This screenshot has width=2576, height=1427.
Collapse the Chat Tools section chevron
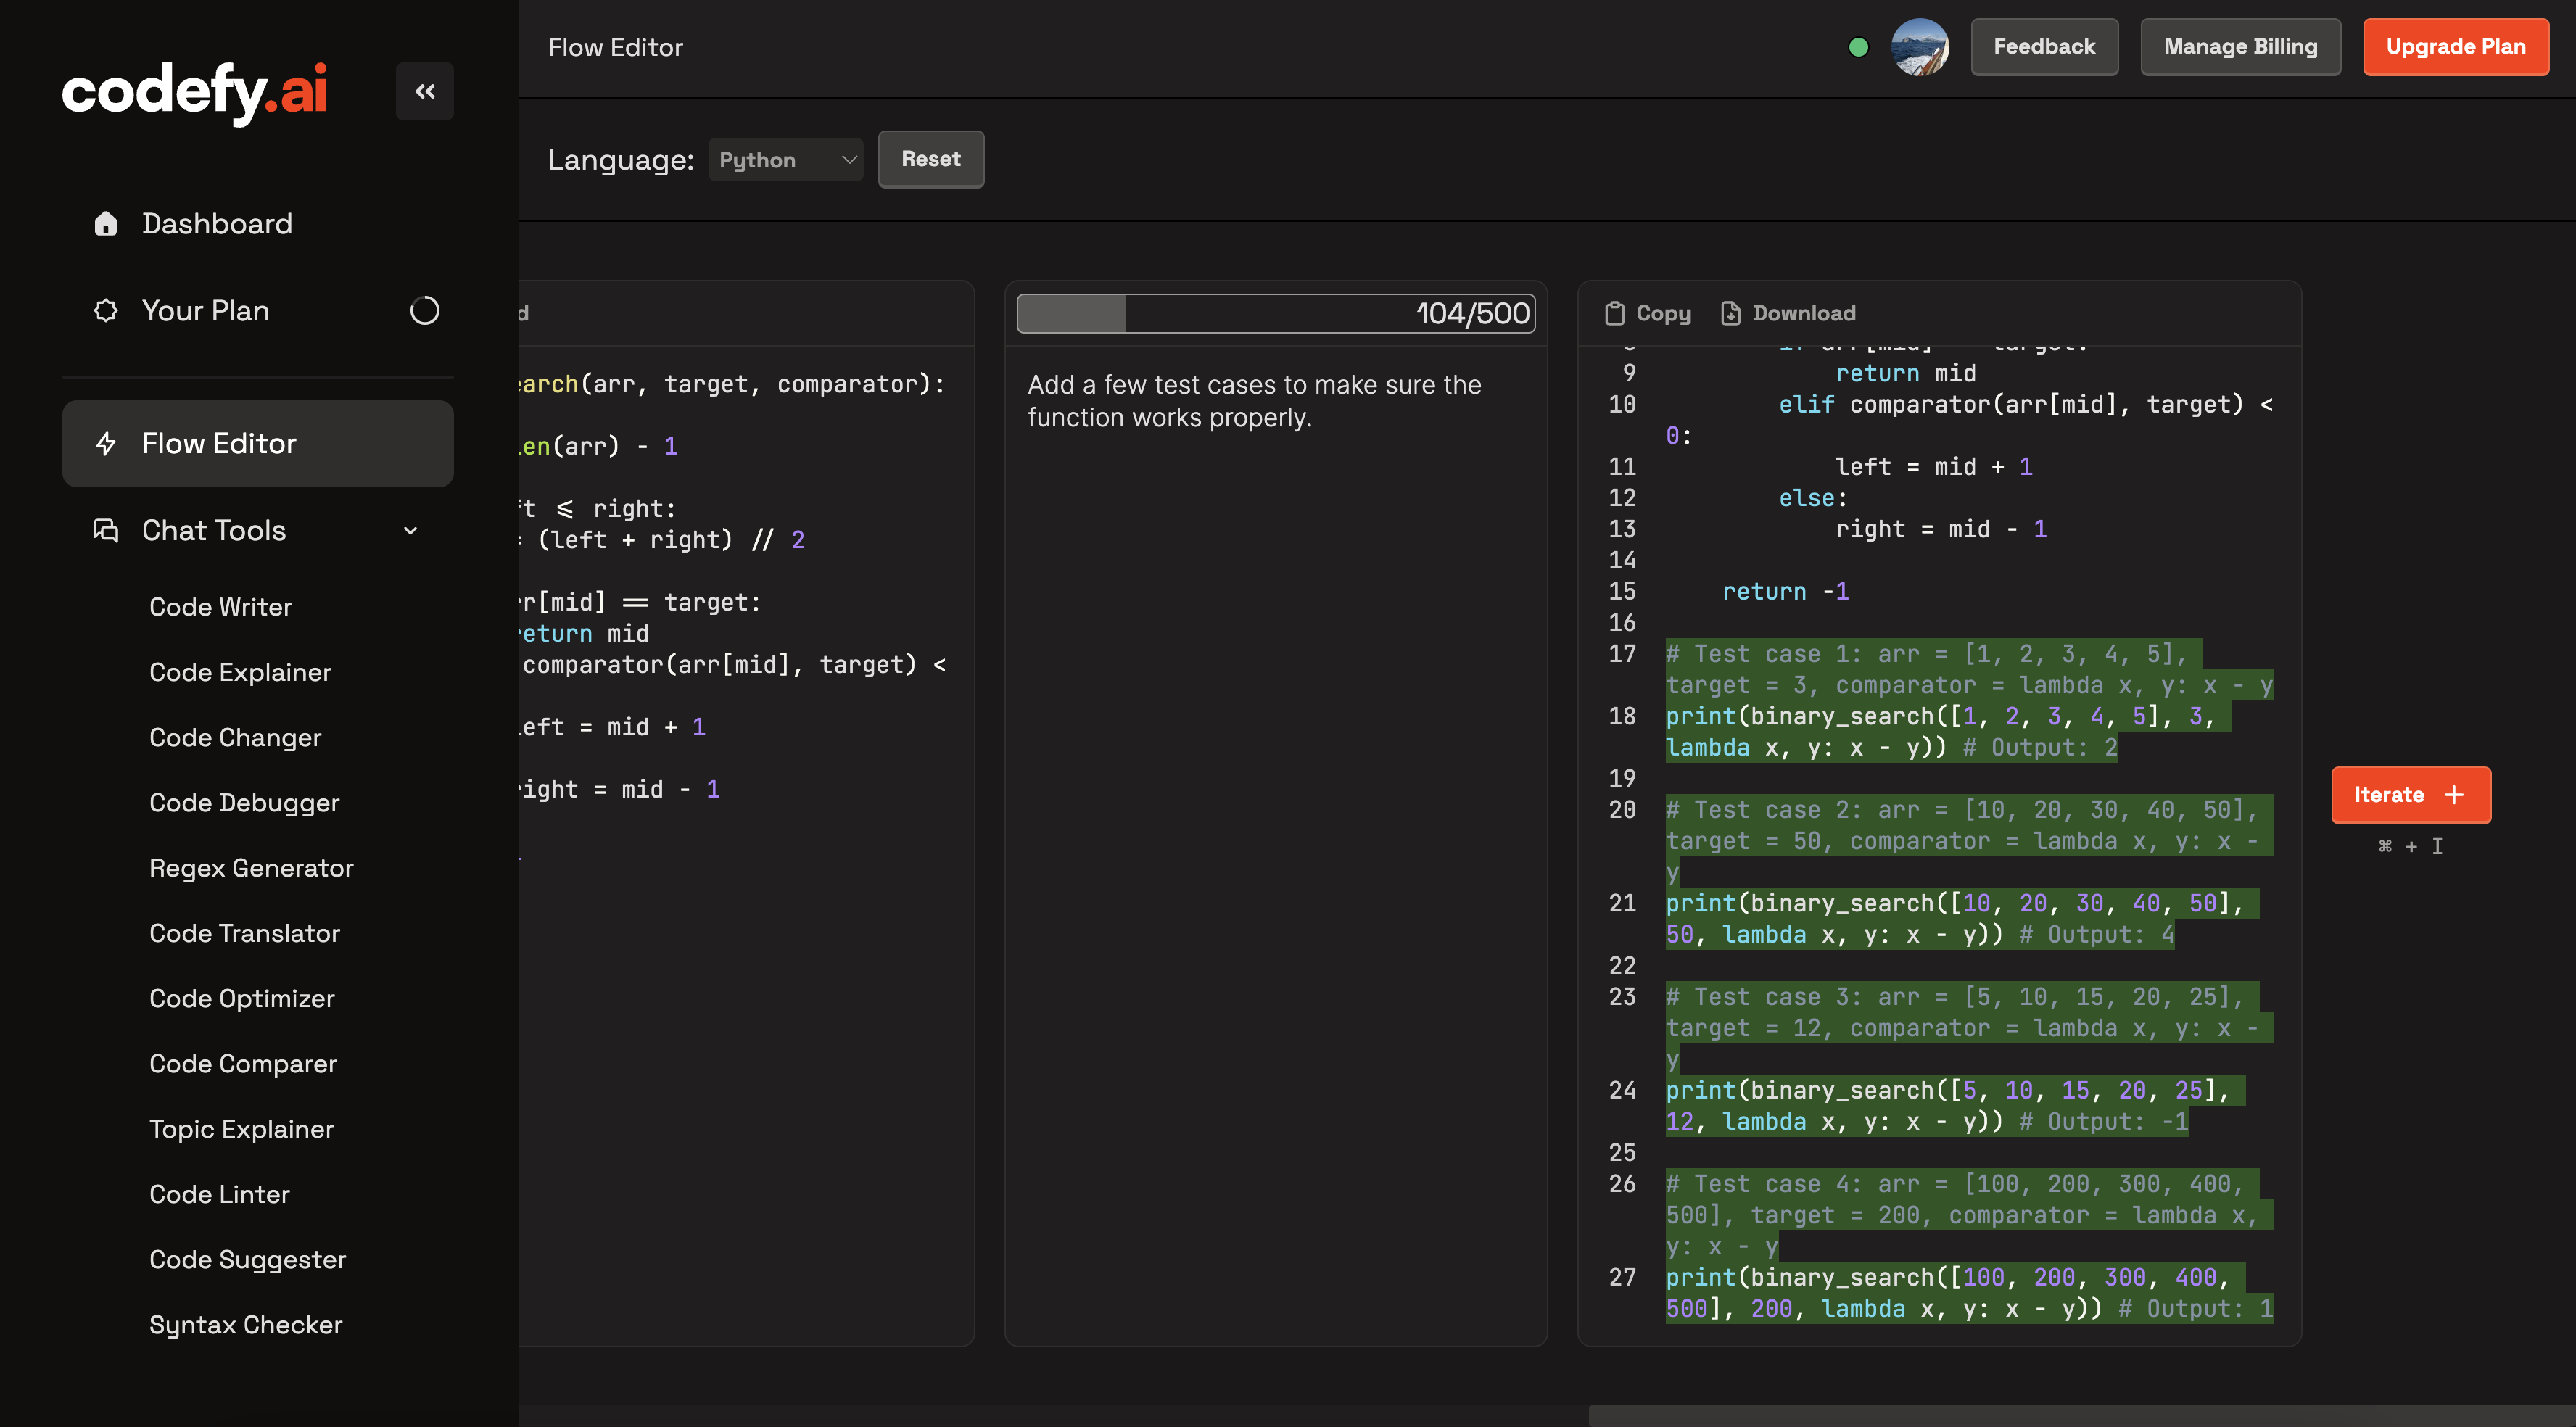pyautogui.click(x=410, y=530)
